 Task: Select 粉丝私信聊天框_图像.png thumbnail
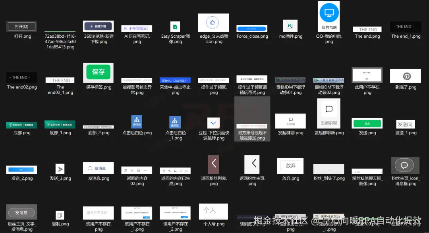[x=367, y=171]
